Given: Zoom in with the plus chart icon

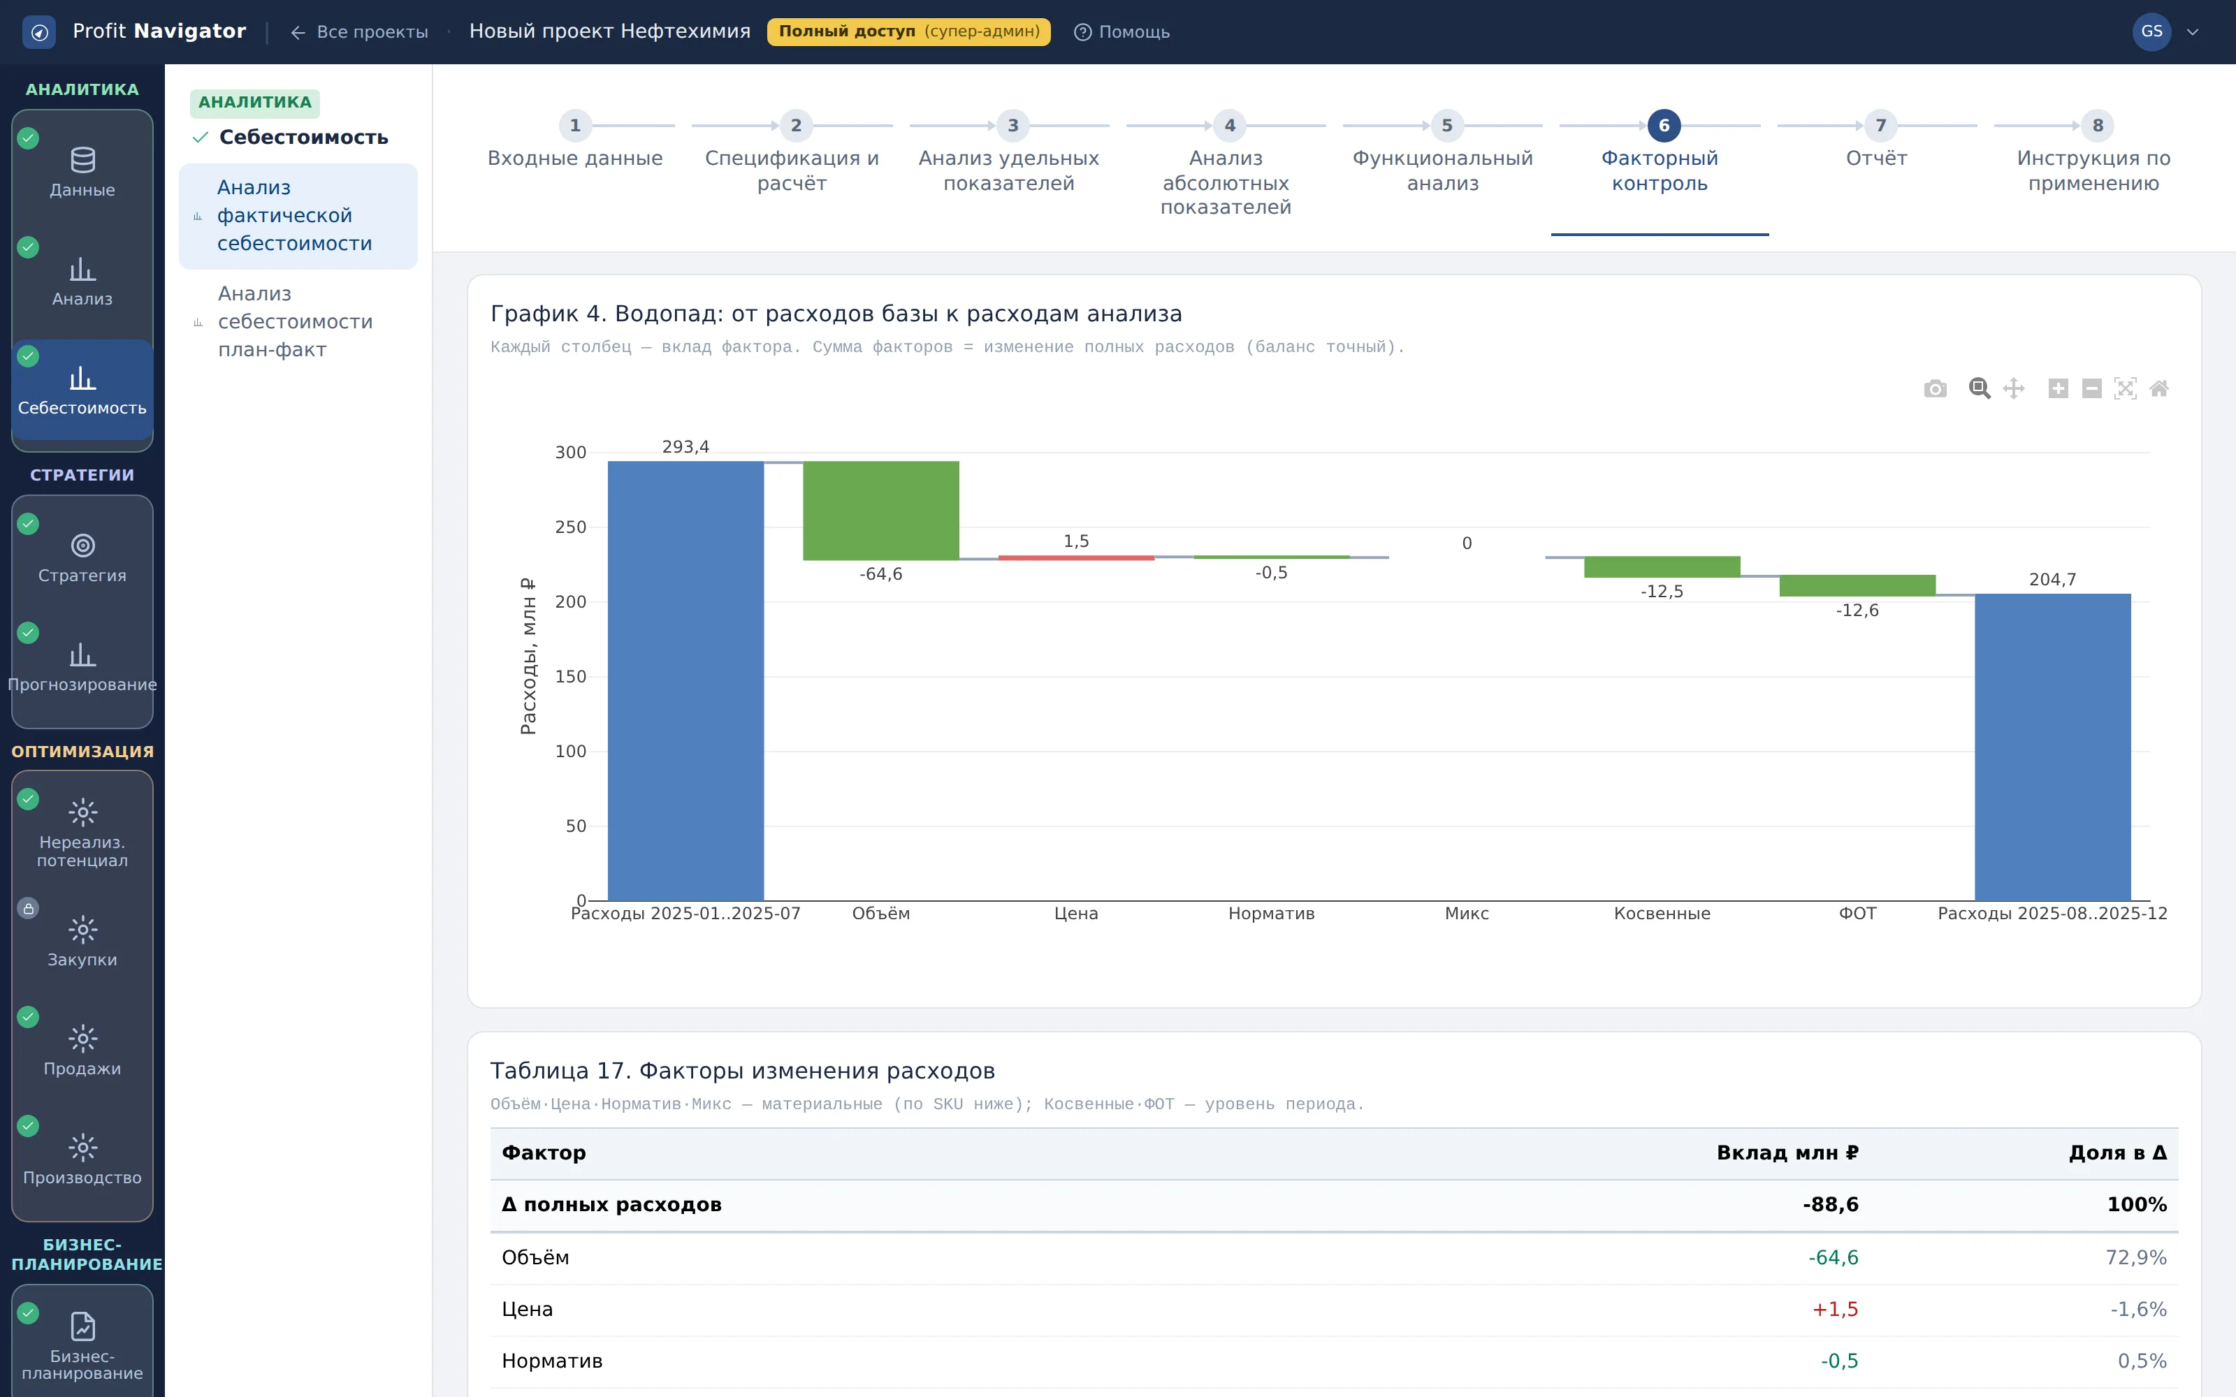Looking at the screenshot, I should 2058,389.
